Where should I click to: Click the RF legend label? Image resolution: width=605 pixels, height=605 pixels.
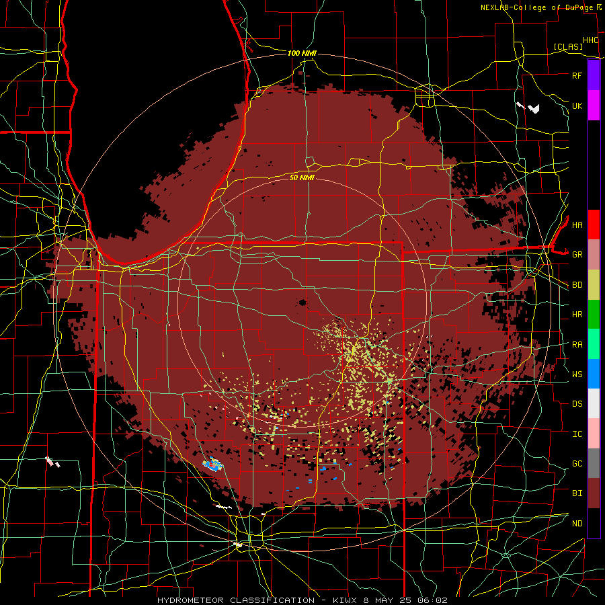tap(577, 75)
